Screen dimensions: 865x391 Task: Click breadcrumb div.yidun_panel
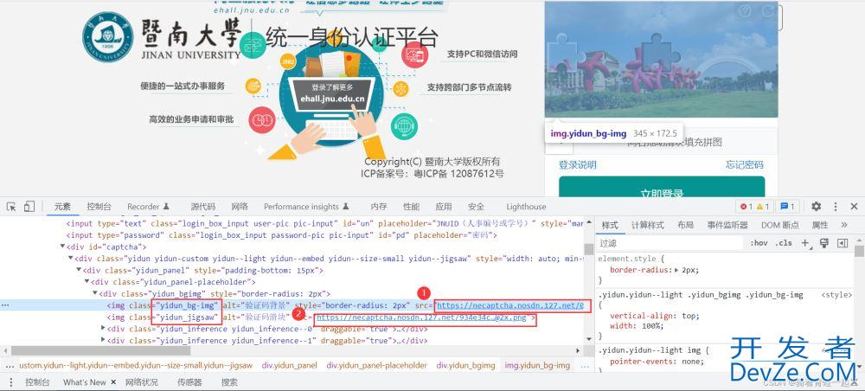290,365
